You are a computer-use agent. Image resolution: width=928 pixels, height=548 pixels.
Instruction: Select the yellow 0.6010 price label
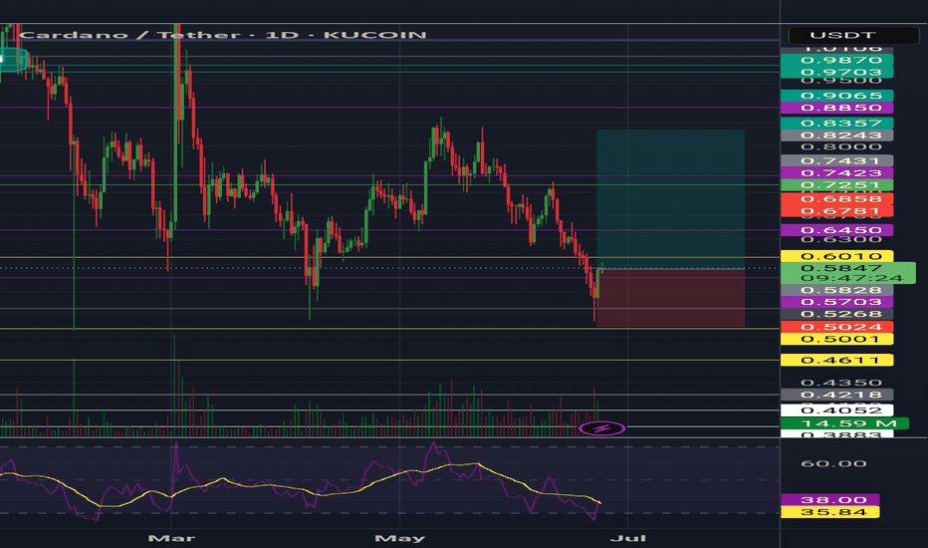point(836,256)
